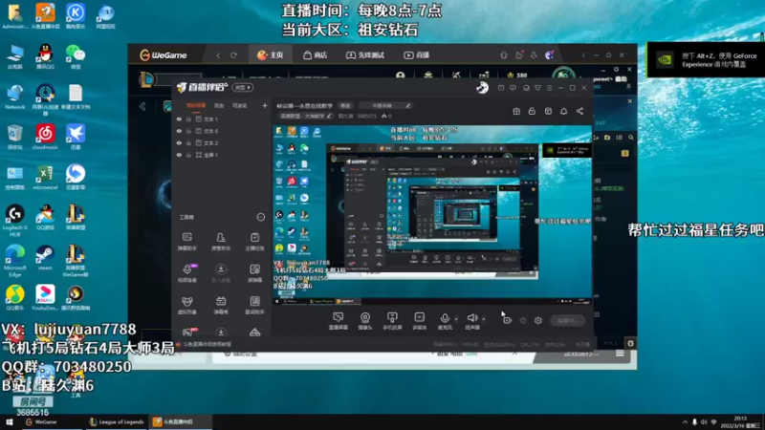Click the record video icon in bottom bar

click(508, 320)
